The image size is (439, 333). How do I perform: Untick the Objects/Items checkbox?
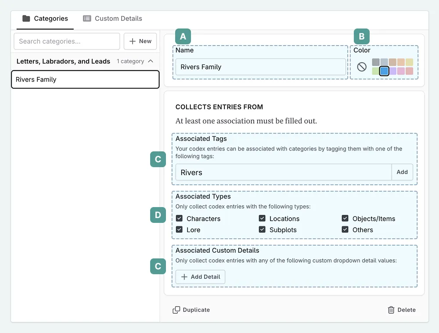[345, 218]
